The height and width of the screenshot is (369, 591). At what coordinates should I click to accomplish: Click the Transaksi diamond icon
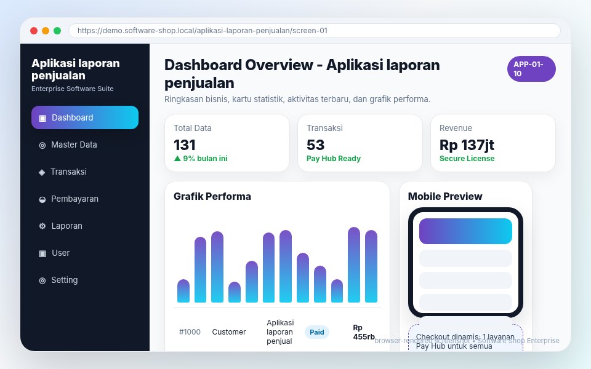pos(42,172)
